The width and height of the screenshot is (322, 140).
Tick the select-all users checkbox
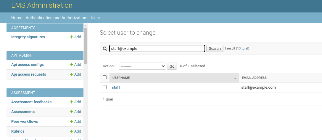(104, 77)
